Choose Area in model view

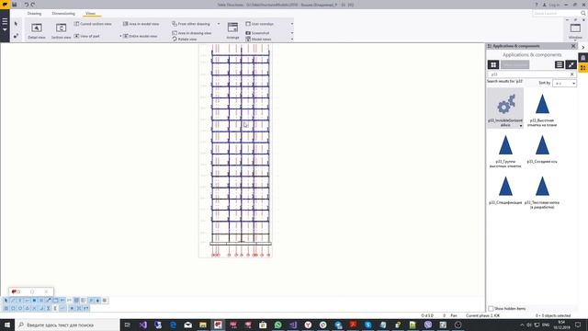[141, 24]
